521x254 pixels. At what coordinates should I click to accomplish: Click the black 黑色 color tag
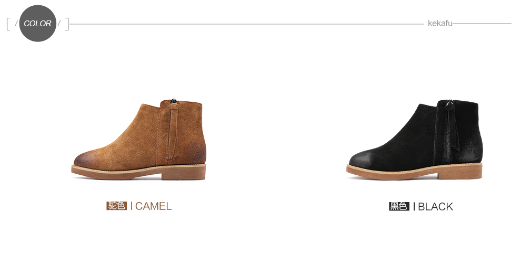click(399, 206)
